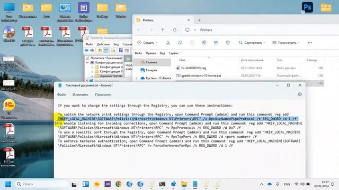Open the Notepad settings gear

pyautogui.click(x=300, y=94)
